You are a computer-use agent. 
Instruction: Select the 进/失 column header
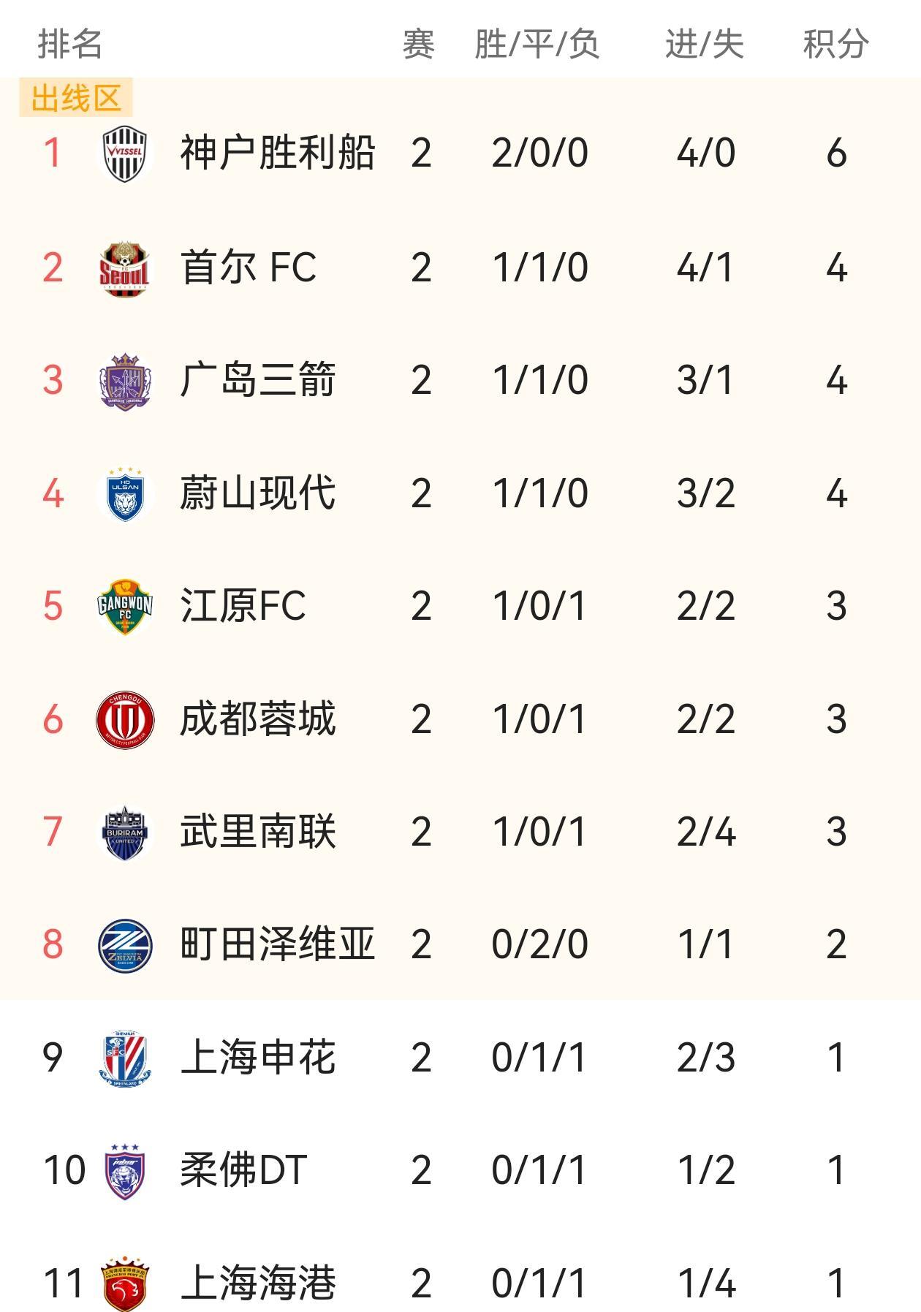[705, 44]
